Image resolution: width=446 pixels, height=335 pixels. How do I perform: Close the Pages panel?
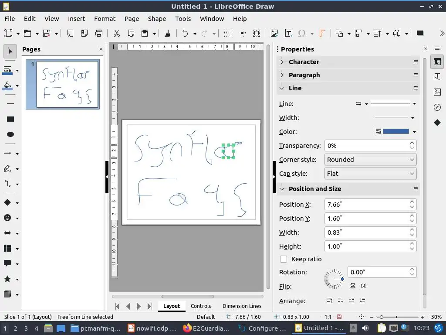(x=101, y=49)
